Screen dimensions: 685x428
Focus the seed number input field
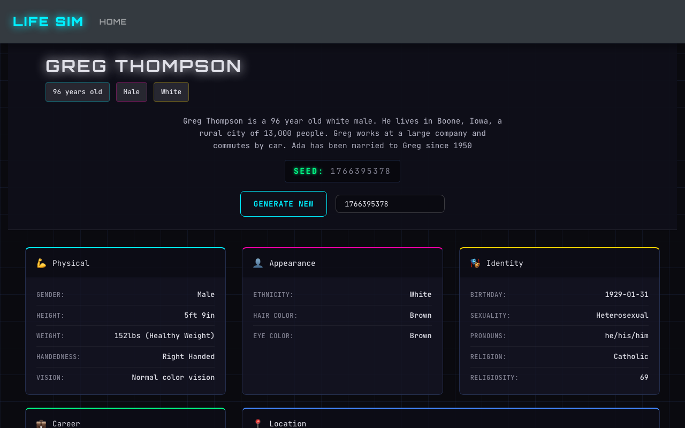tap(390, 204)
